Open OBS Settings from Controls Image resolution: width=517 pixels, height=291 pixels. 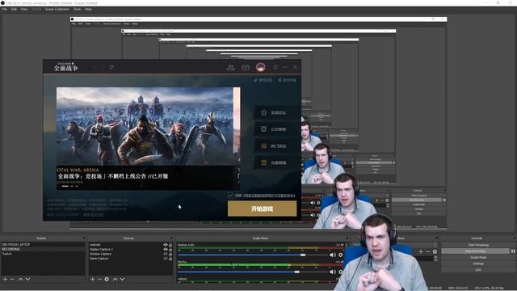click(478, 264)
